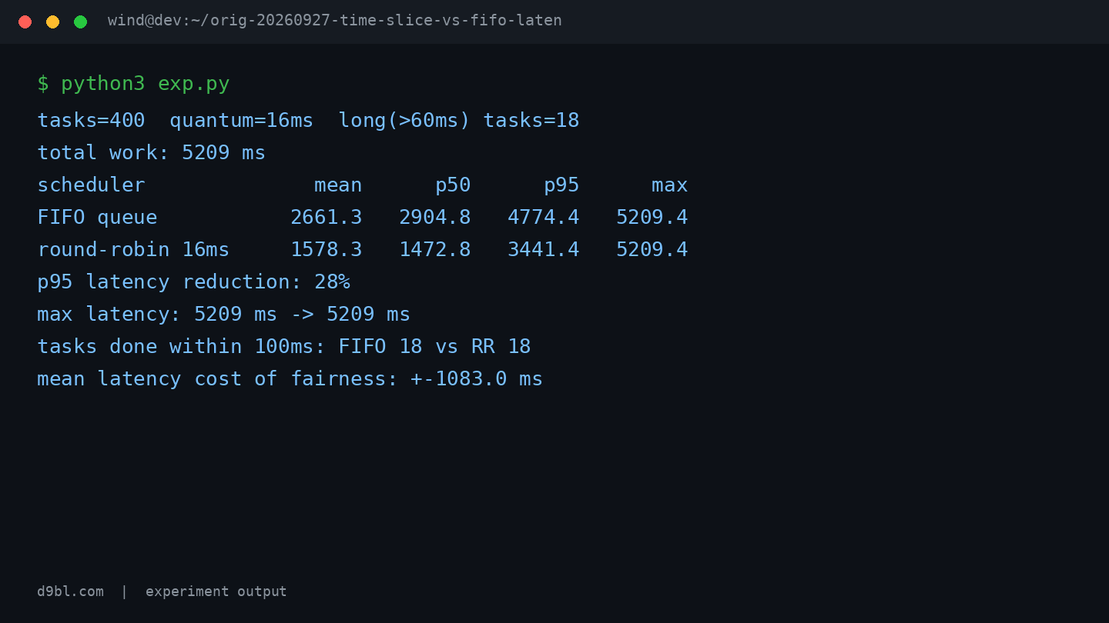Close the terminal window with red button
The height and width of the screenshot is (623, 1109).
coord(25,22)
